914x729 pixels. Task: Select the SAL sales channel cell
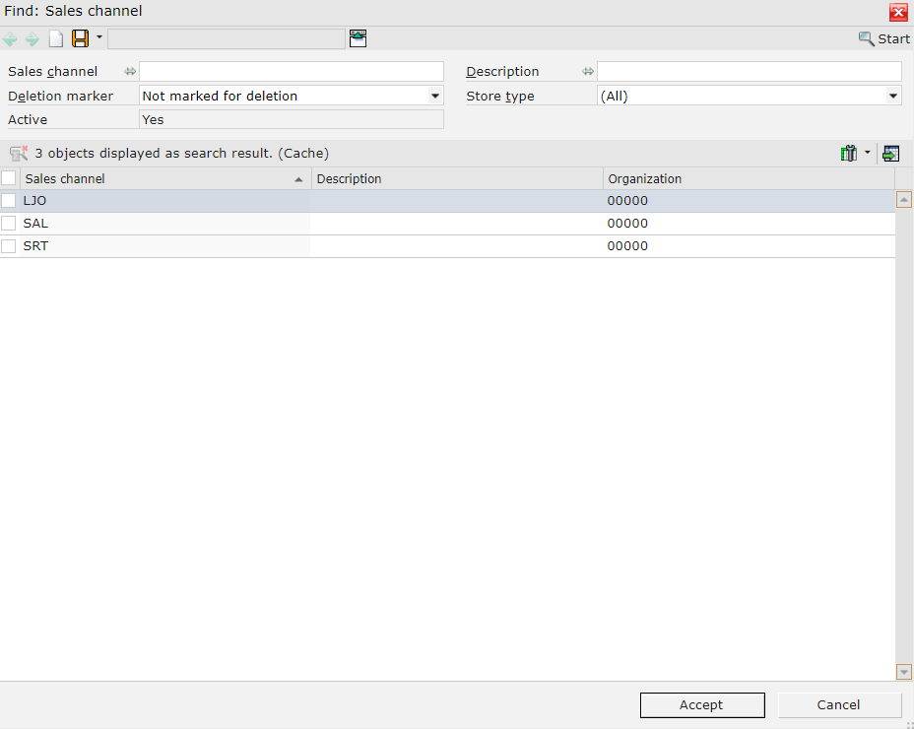click(x=164, y=224)
